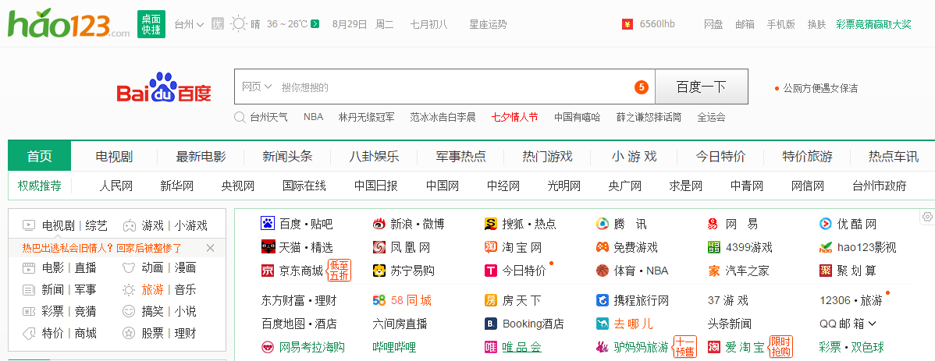Click the hao123 logo
935x361 pixels.
[x=69, y=24]
